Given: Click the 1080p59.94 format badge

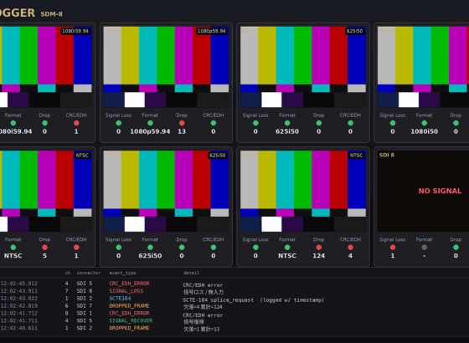Looking at the screenshot, I should coord(211,31).
